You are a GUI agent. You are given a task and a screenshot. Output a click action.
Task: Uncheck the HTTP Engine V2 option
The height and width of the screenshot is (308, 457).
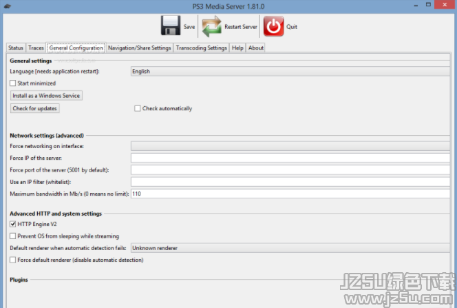coord(13,224)
